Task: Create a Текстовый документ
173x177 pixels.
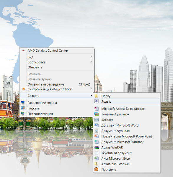Action: pyautogui.click(x=127, y=153)
